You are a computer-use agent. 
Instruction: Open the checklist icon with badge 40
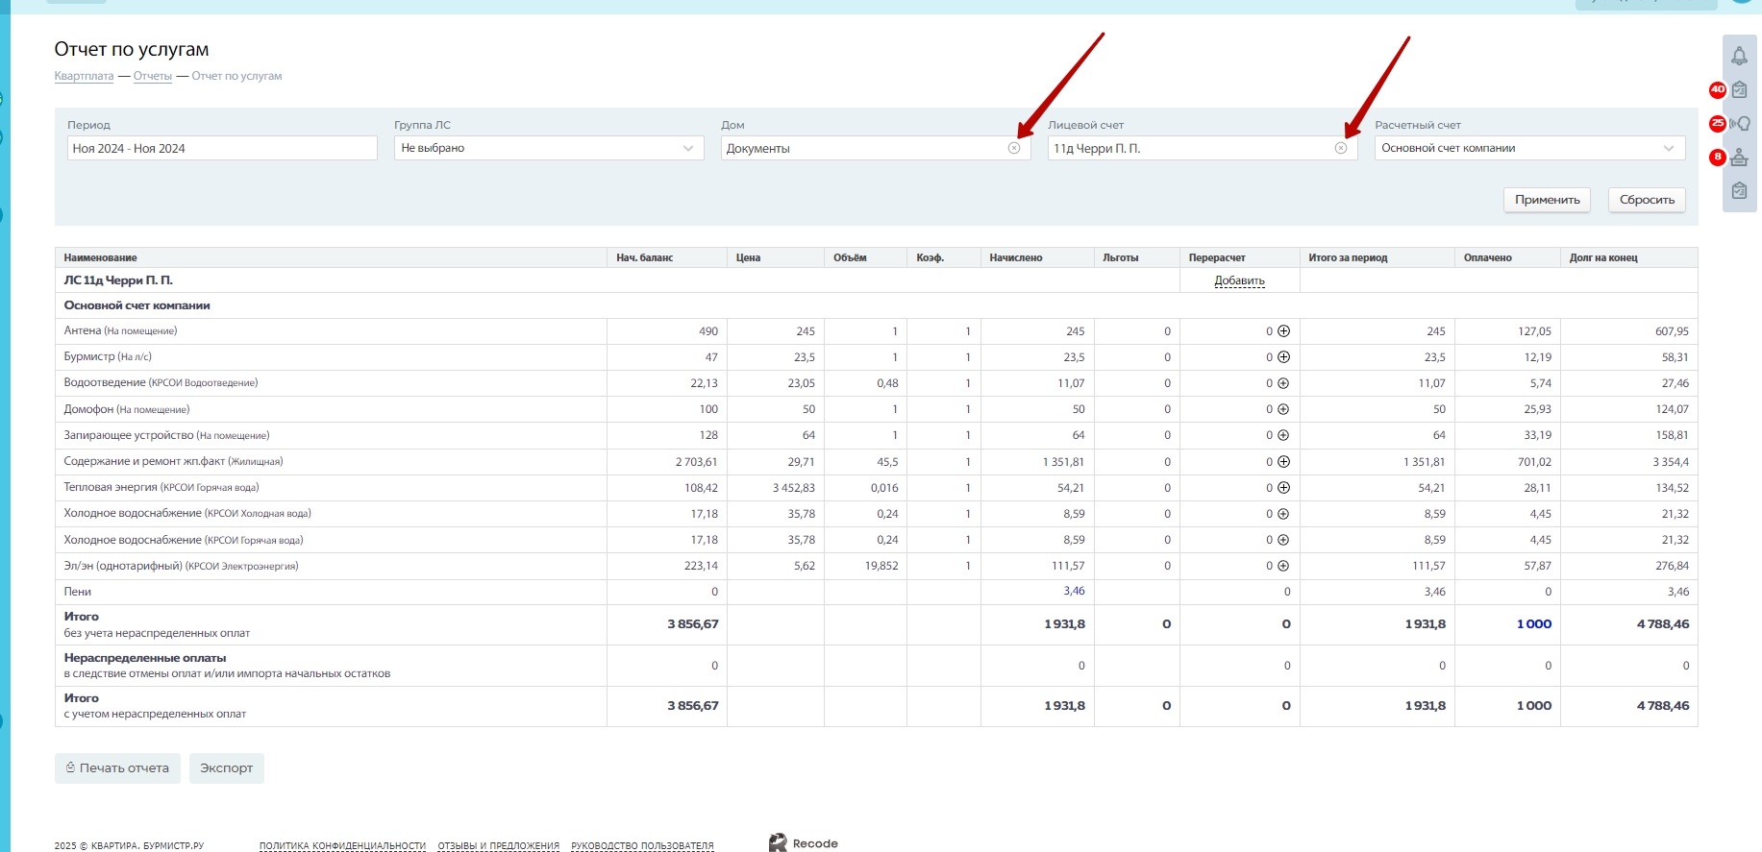(x=1739, y=90)
